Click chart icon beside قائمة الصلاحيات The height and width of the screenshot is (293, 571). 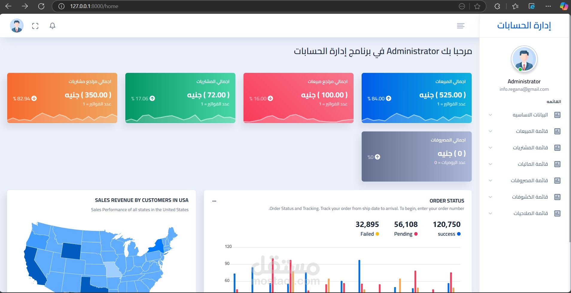pos(557,213)
